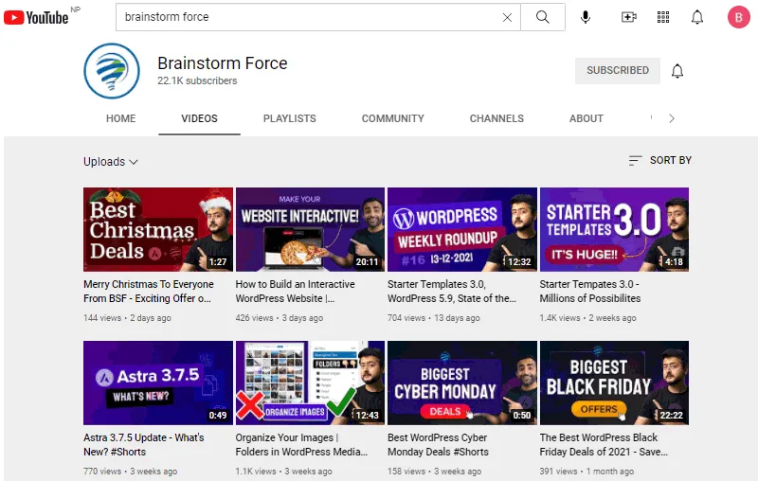Click the 1.4K views 2 weeks ago text

[x=587, y=318]
